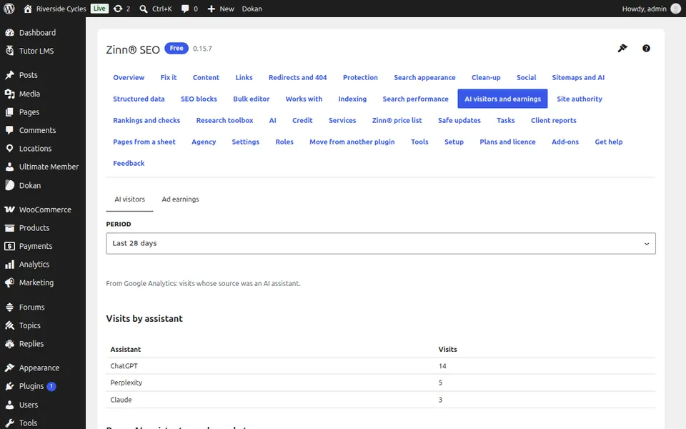Open the comments bubble icon in admin bar
Screen dimensions: 686x429
[x=185, y=9]
